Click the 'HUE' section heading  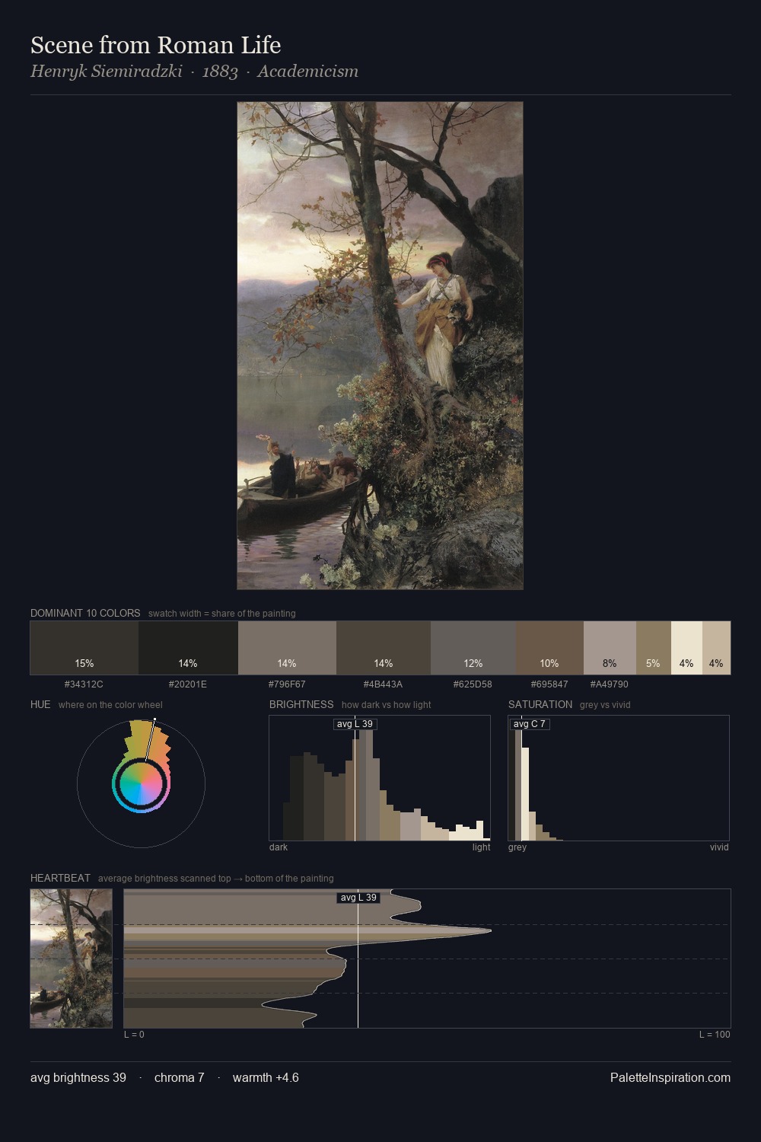tap(40, 704)
